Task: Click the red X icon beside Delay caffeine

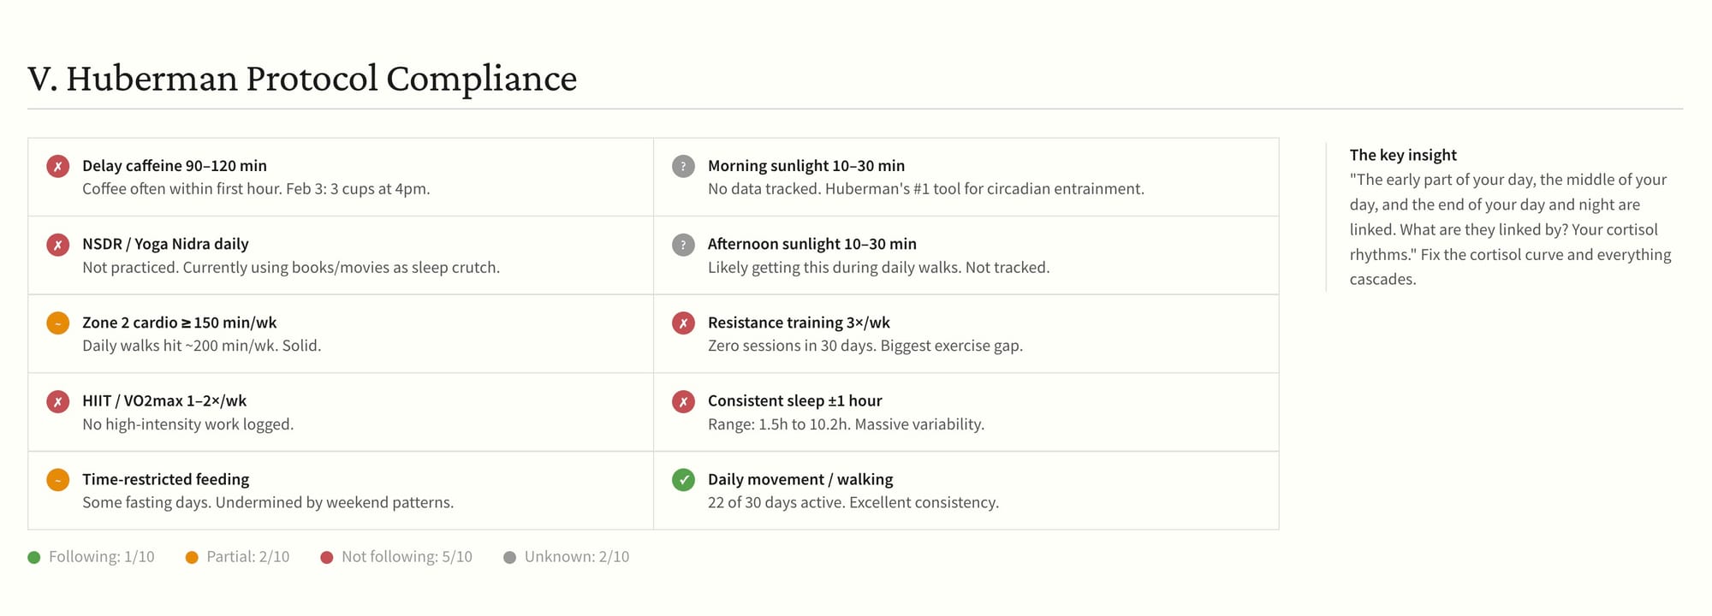Action: 57,166
